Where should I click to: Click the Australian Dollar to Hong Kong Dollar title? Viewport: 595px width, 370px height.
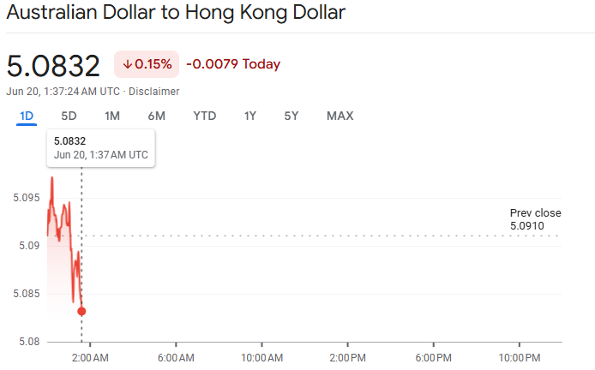click(176, 12)
